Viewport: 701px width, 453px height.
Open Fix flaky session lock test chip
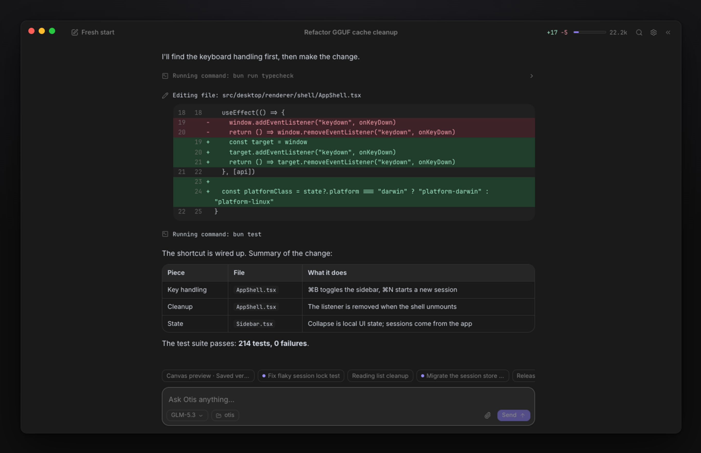click(301, 376)
